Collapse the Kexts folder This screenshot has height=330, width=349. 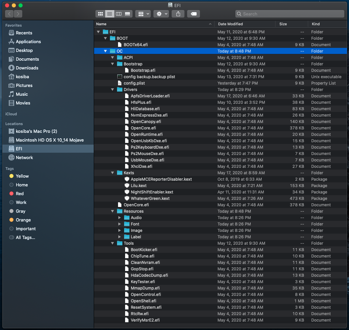(112, 173)
